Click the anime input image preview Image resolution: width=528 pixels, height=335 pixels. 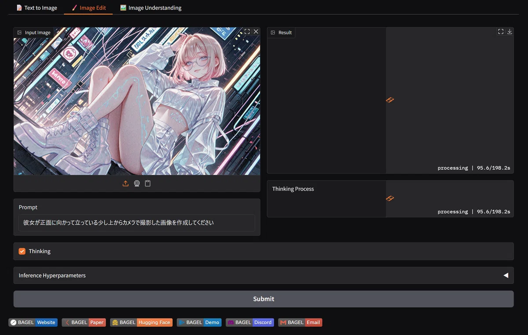(x=137, y=101)
